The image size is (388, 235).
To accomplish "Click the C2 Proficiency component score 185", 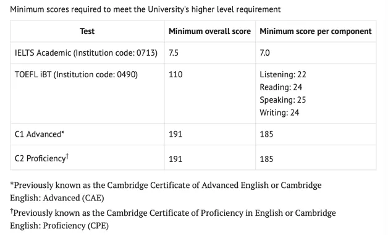I will (x=266, y=159).
